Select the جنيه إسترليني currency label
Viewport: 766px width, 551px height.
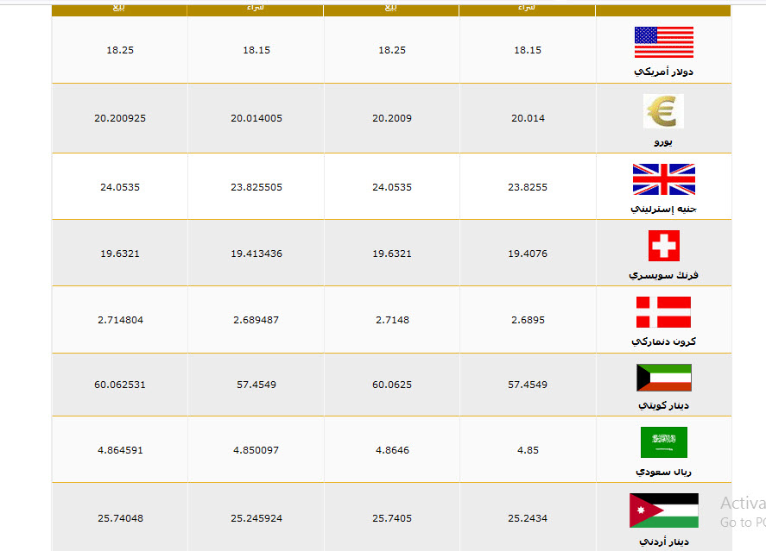(x=663, y=210)
